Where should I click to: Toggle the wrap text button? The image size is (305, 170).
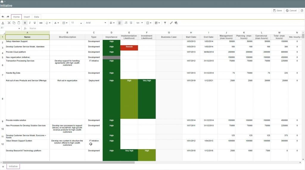click(120, 23)
